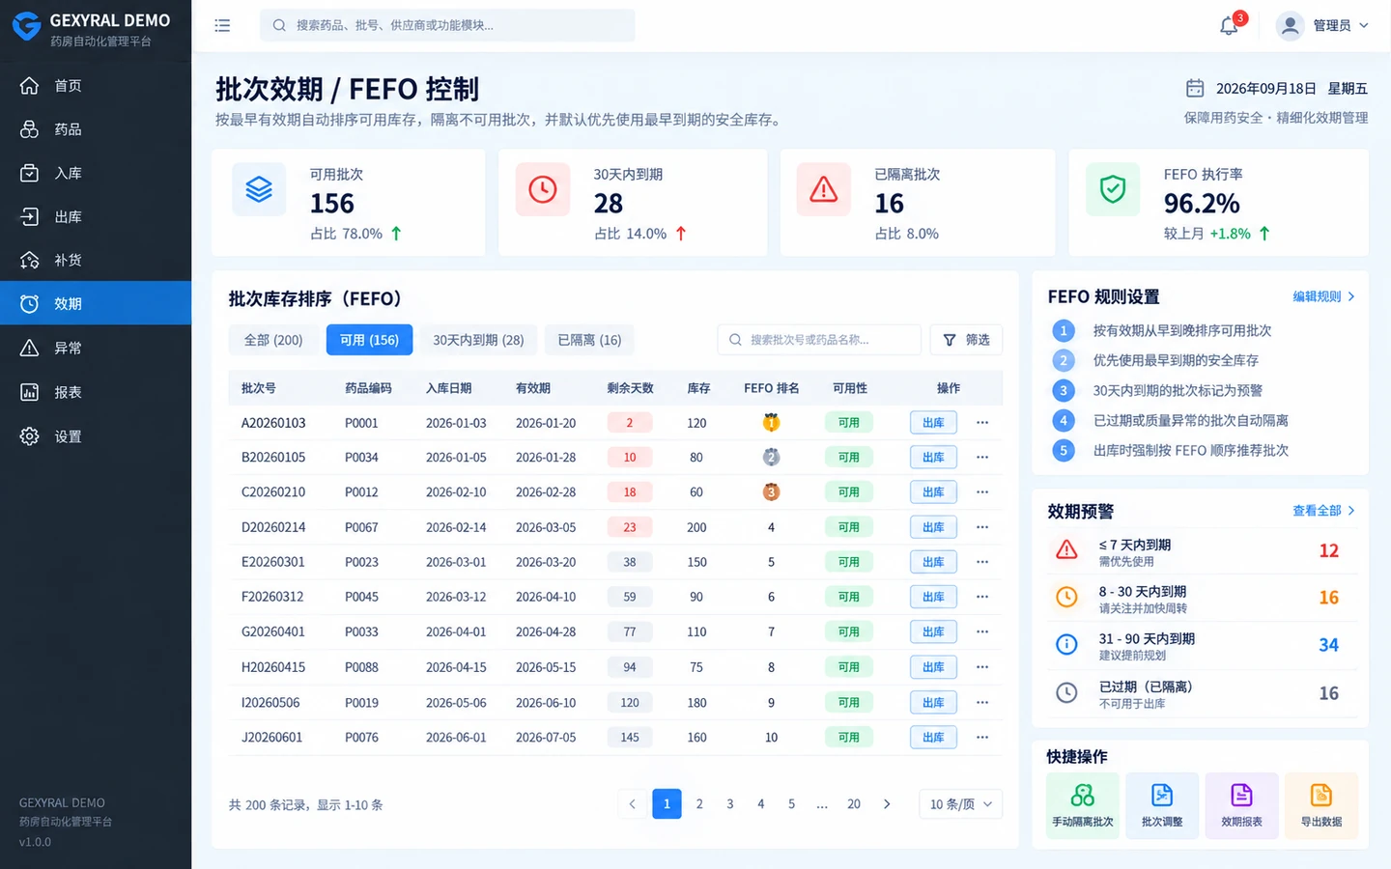Click the 管理员 user avatar icon
This screenshot has height=869, width=1391.
tap(1290, 26)
